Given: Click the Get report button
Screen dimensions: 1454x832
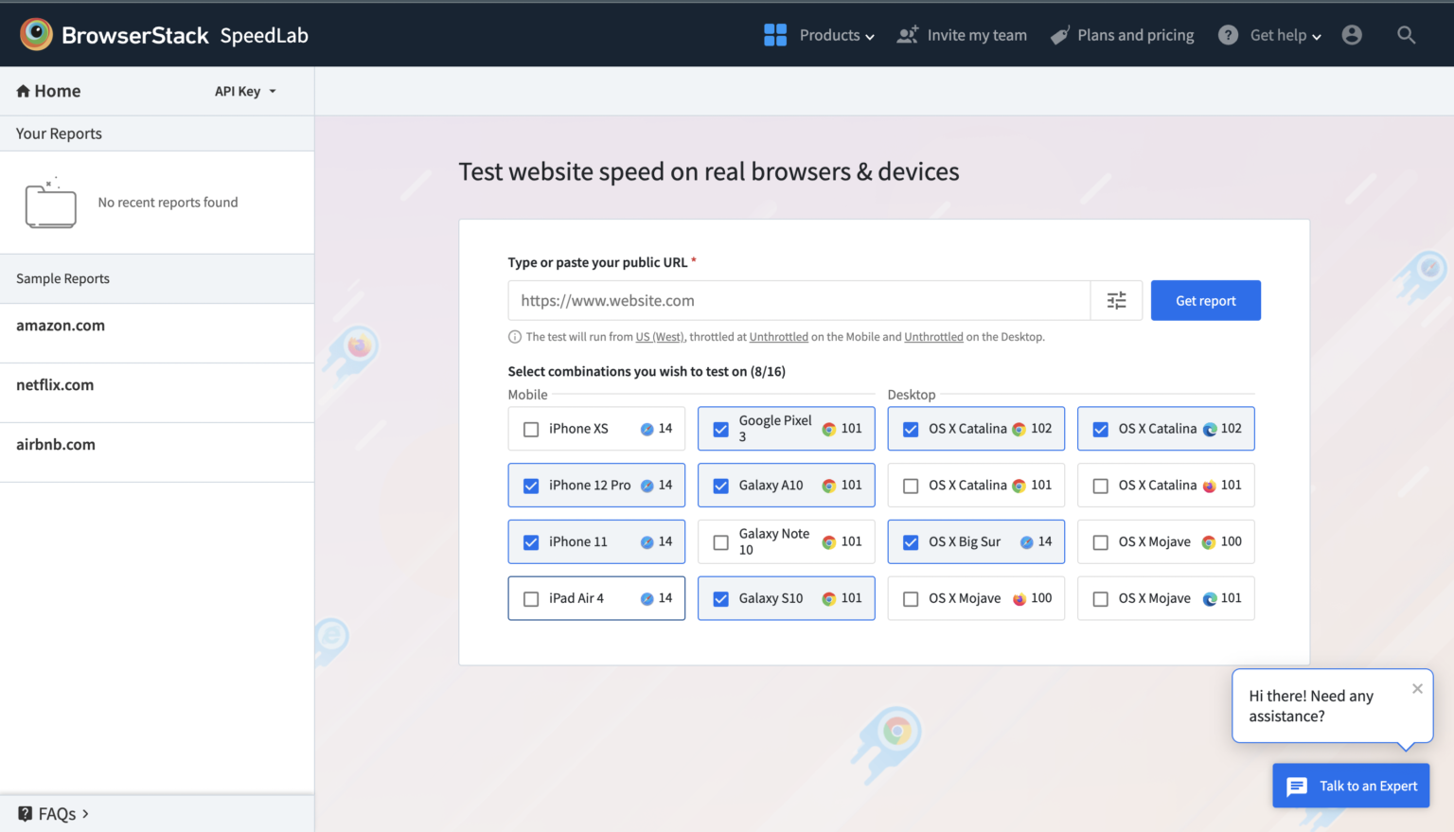Looking at the screenshot, I should (x=1205, y=300).
